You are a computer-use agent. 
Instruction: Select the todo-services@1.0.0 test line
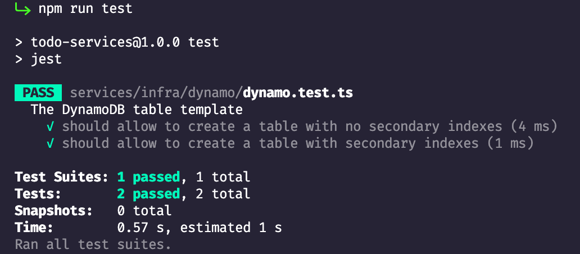pyautogui.click(x=125, y=42)
